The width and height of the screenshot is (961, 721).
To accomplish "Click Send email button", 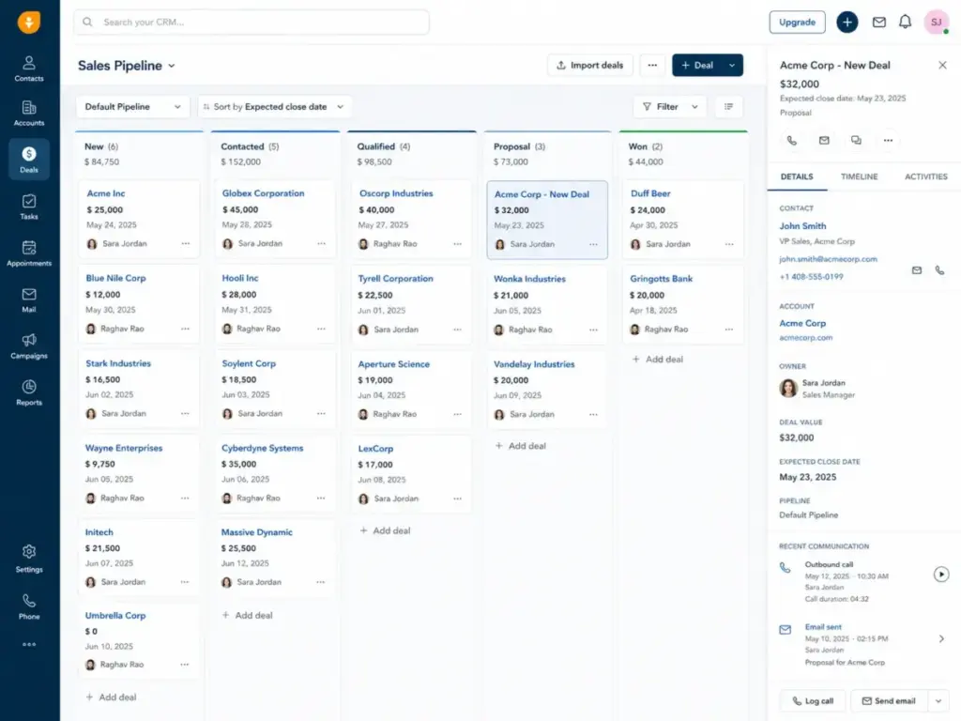I will tap(890, 700).
